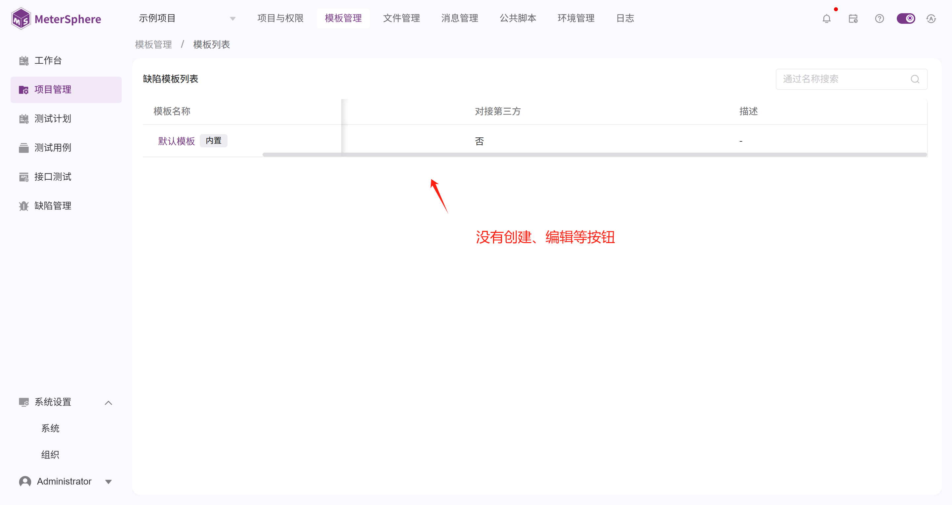This screenshot has width=952, height=505.
Task: Click the 工作台 sidebar icon
Action: click(x=24, y=60)
